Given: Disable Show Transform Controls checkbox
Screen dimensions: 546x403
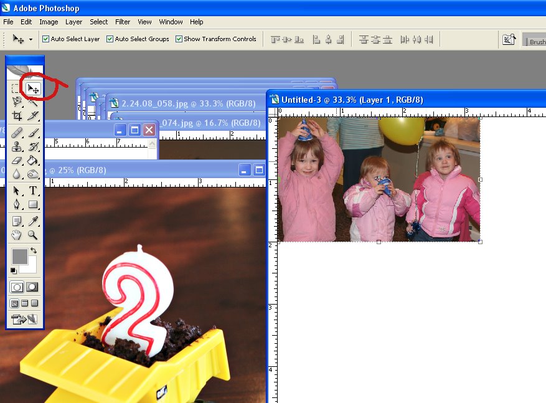Looking at the screenshot, I should tap(179, 39).
